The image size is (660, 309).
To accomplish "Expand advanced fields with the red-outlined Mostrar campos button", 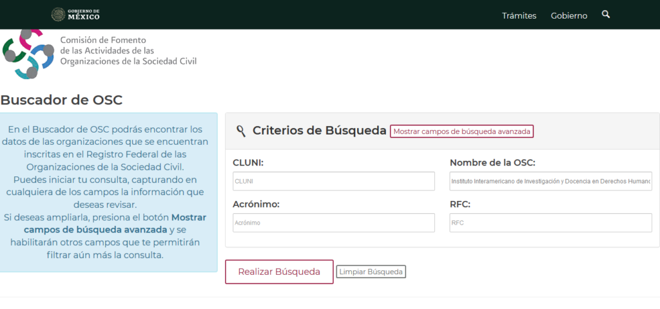I will (461, 131).
